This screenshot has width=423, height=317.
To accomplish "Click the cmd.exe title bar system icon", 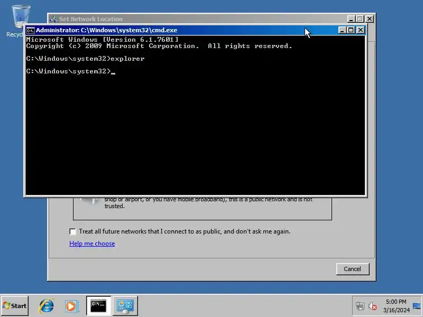I will [x=30, y=31].
